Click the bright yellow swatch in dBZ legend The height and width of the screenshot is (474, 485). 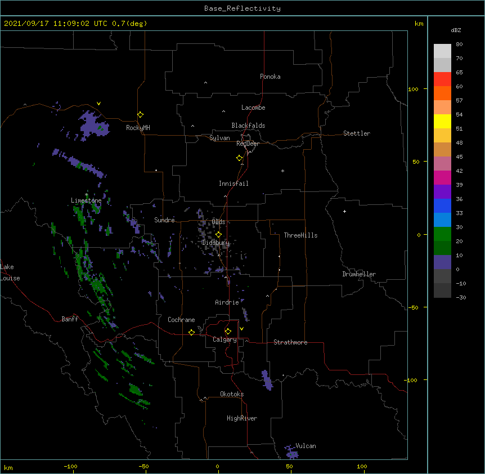(442, 121)
